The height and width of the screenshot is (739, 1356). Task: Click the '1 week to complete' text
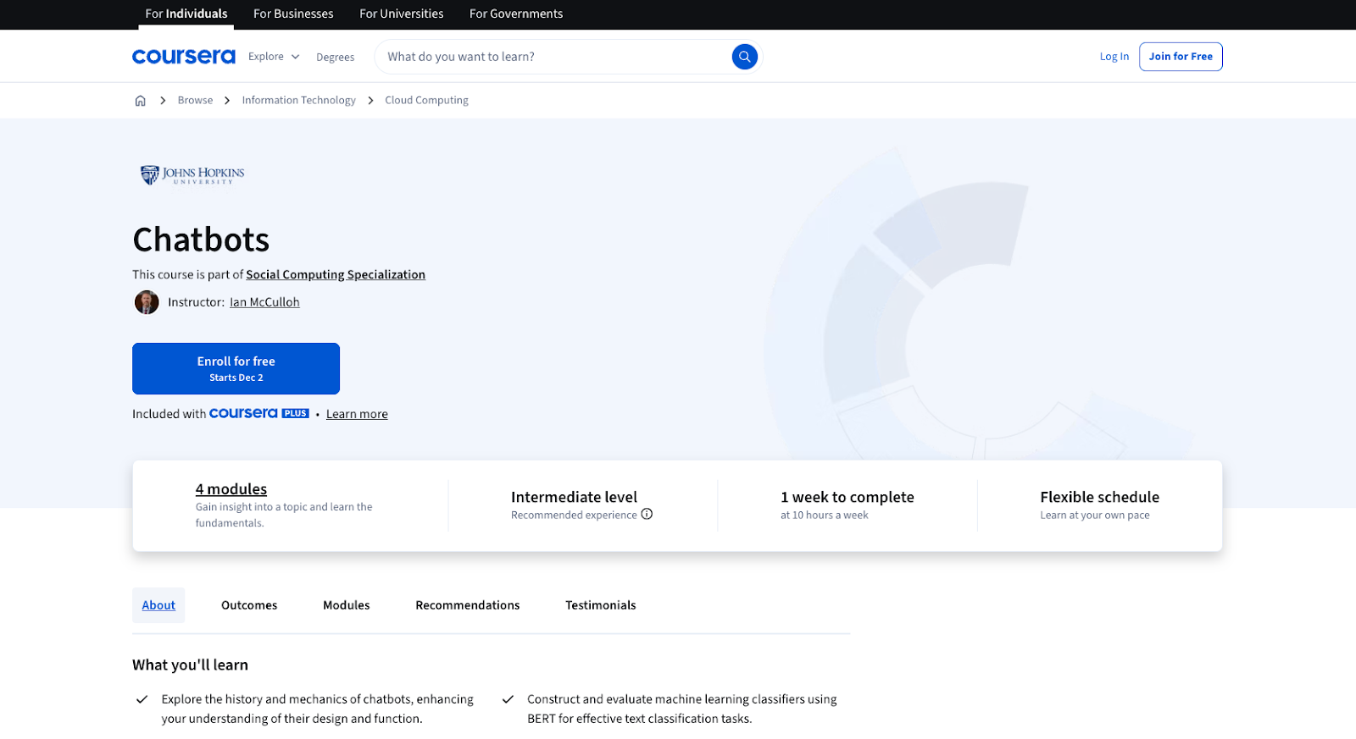847,497
